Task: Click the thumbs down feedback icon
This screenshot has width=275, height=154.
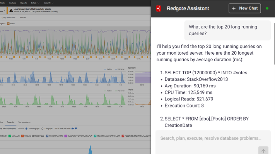Action: pos(76,128)
